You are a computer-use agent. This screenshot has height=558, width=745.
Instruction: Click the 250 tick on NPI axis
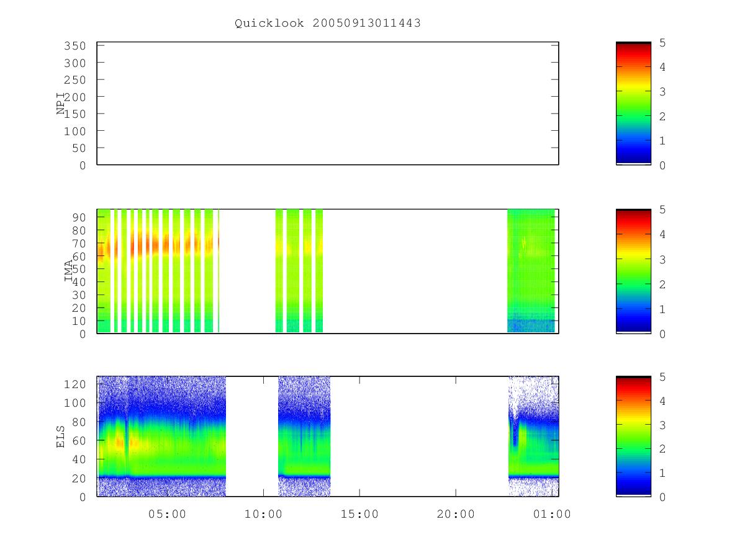click(x=74, y=80)
